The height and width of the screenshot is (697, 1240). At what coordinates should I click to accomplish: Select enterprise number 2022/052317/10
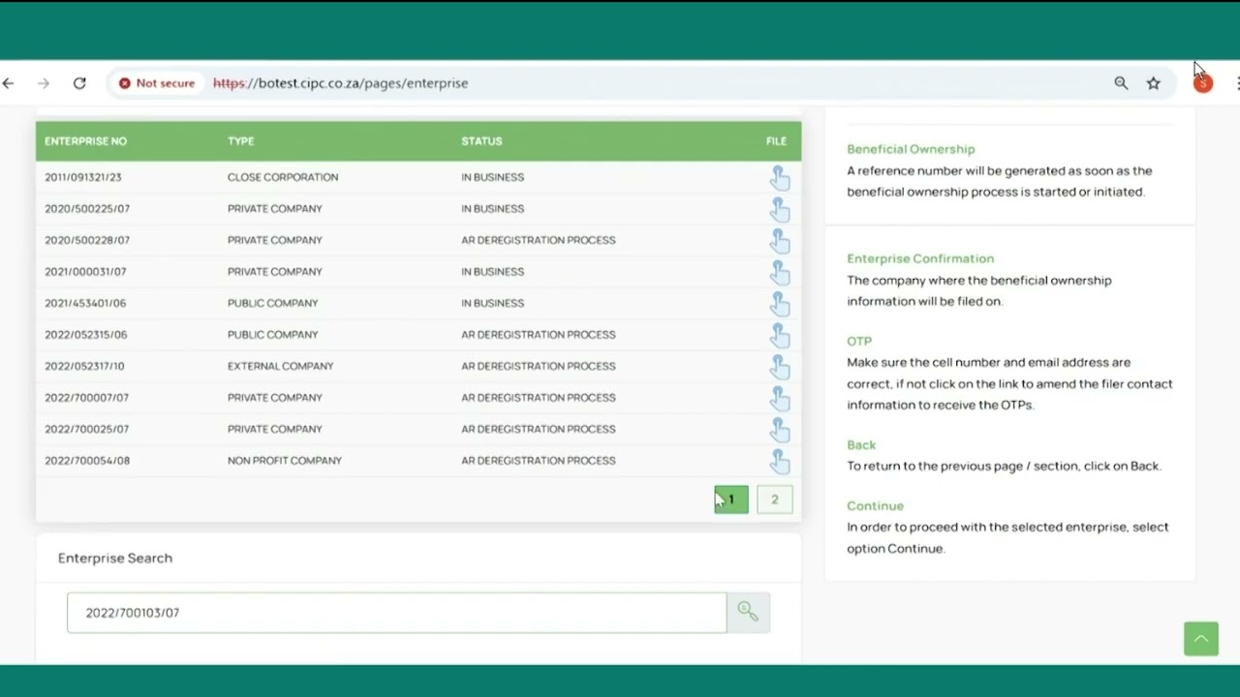pyautogui.click(x=84, y=366)
